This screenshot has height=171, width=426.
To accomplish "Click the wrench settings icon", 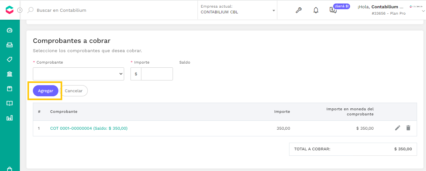I will coord(299,10).
